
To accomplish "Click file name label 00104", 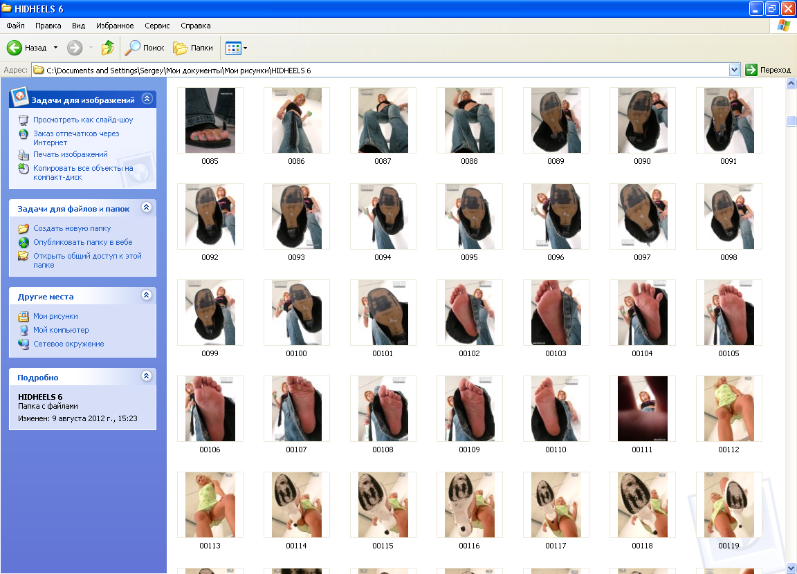I will [642, 353].
